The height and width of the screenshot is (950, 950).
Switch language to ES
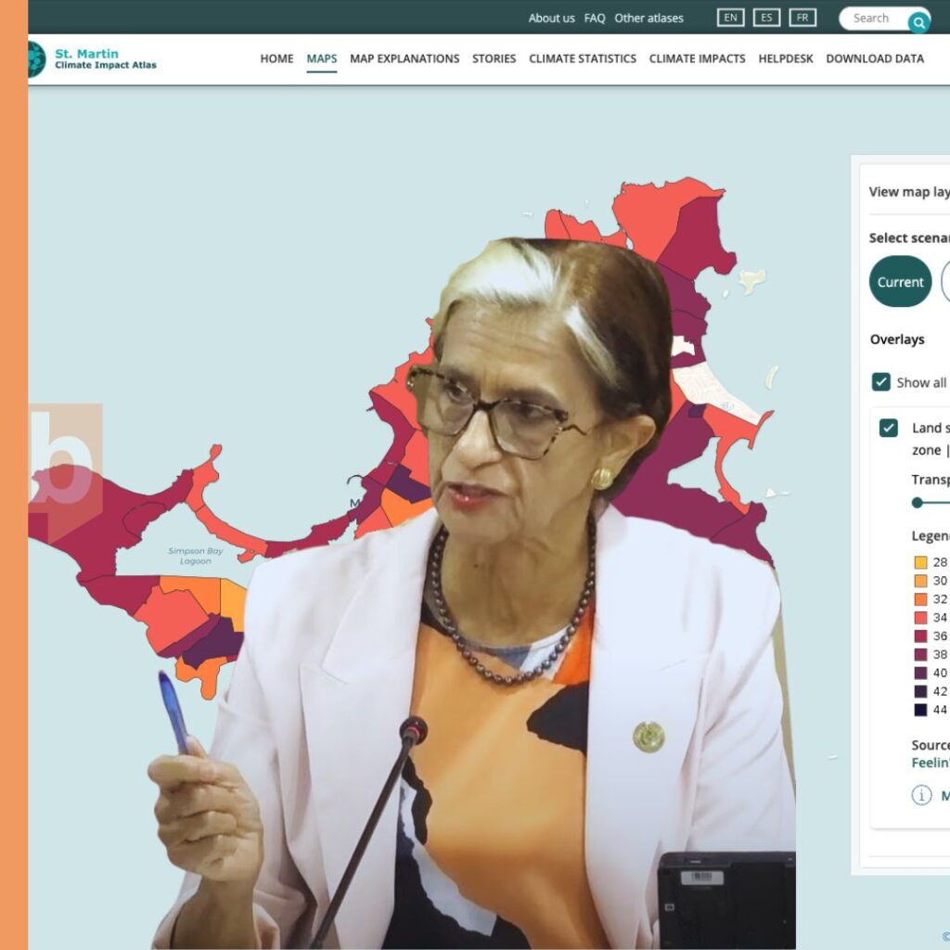(765, 17)
